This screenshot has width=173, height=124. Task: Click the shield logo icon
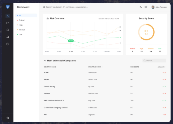pyautogui.click(x=8, y=7)
